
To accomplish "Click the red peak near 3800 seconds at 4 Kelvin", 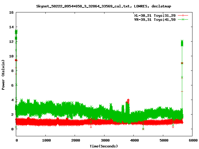I will pyautogui.click(x=128, y=100).
